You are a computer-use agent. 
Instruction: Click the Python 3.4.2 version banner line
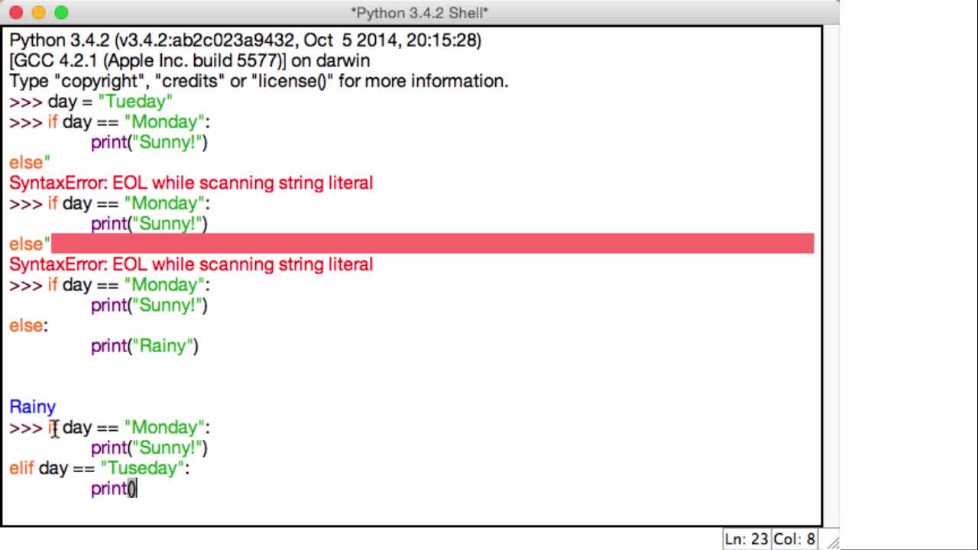[245, 40]
